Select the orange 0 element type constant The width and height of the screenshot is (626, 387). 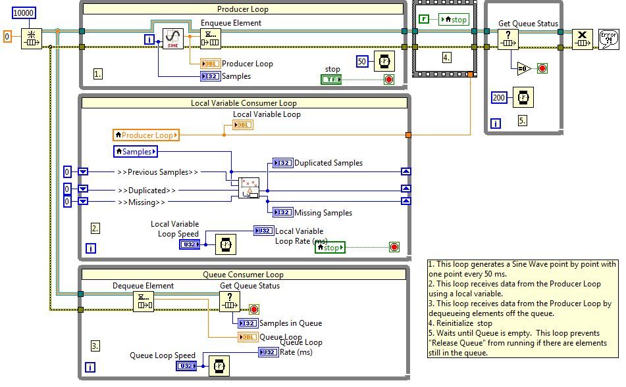[7, 37]
